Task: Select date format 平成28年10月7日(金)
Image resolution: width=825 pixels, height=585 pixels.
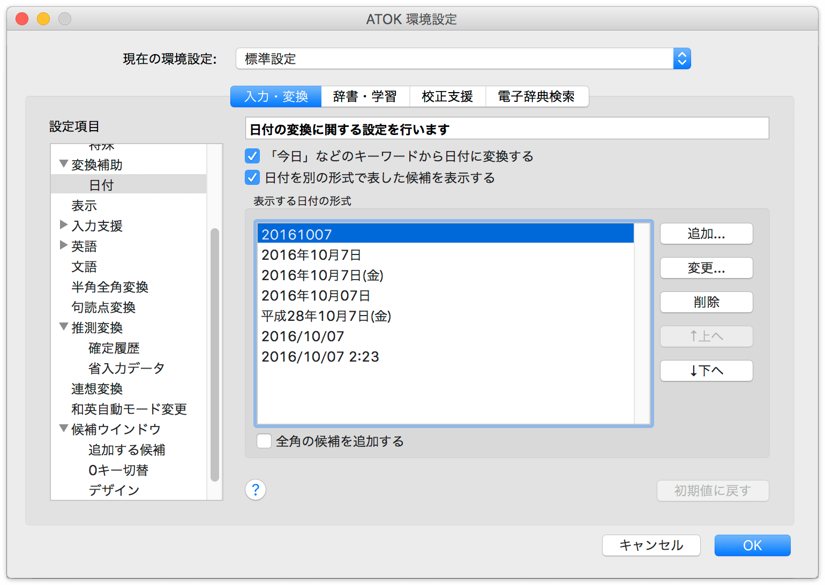Action: coord(446,316)
